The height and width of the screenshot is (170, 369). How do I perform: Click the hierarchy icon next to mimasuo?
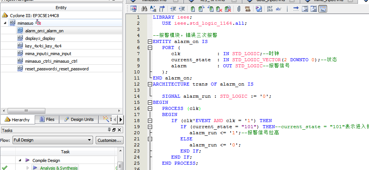(38, 23)
